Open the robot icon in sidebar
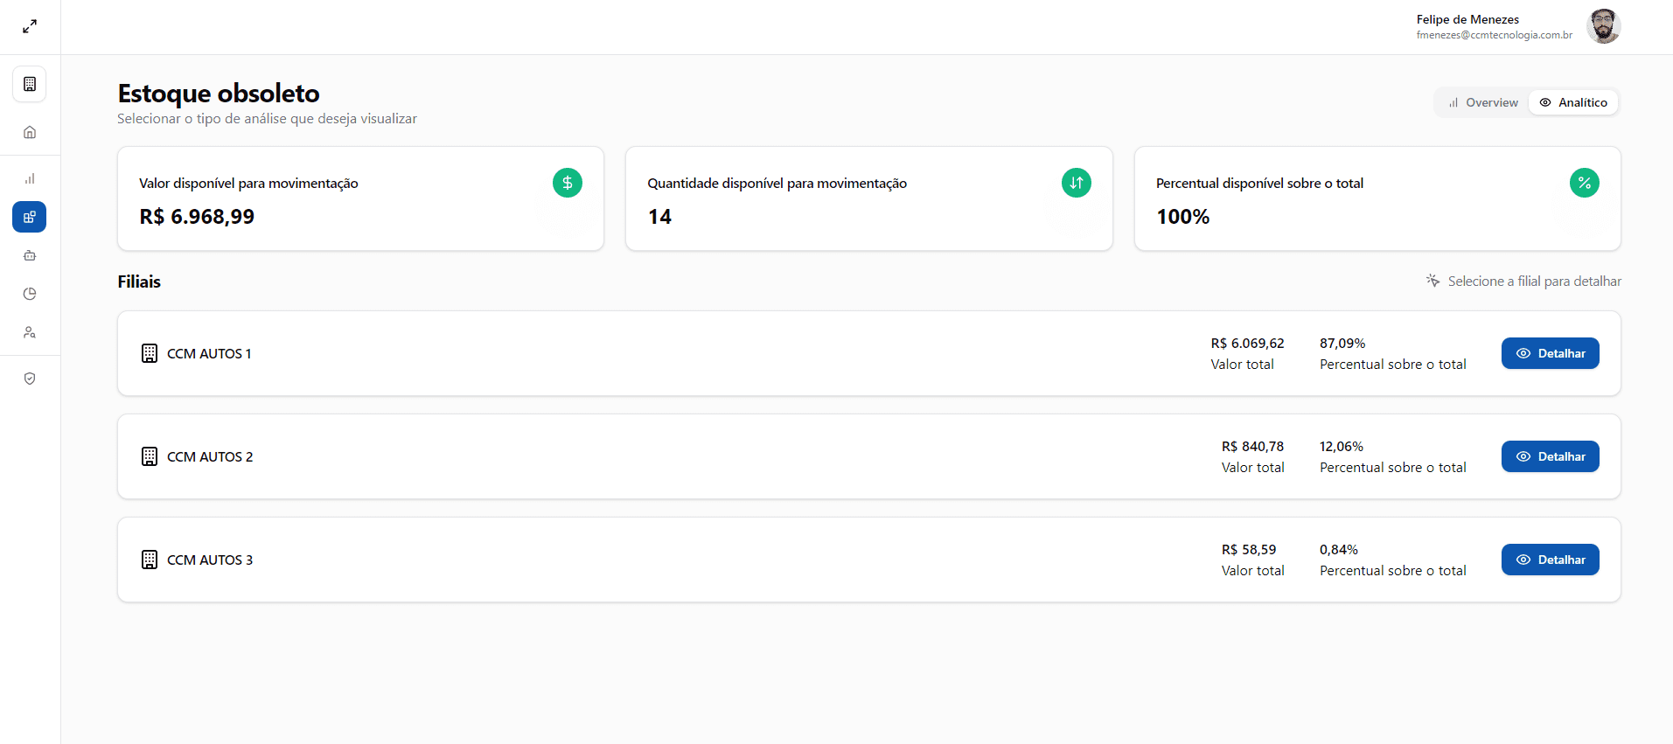The image size is (1673, 744). pos(30,255)
